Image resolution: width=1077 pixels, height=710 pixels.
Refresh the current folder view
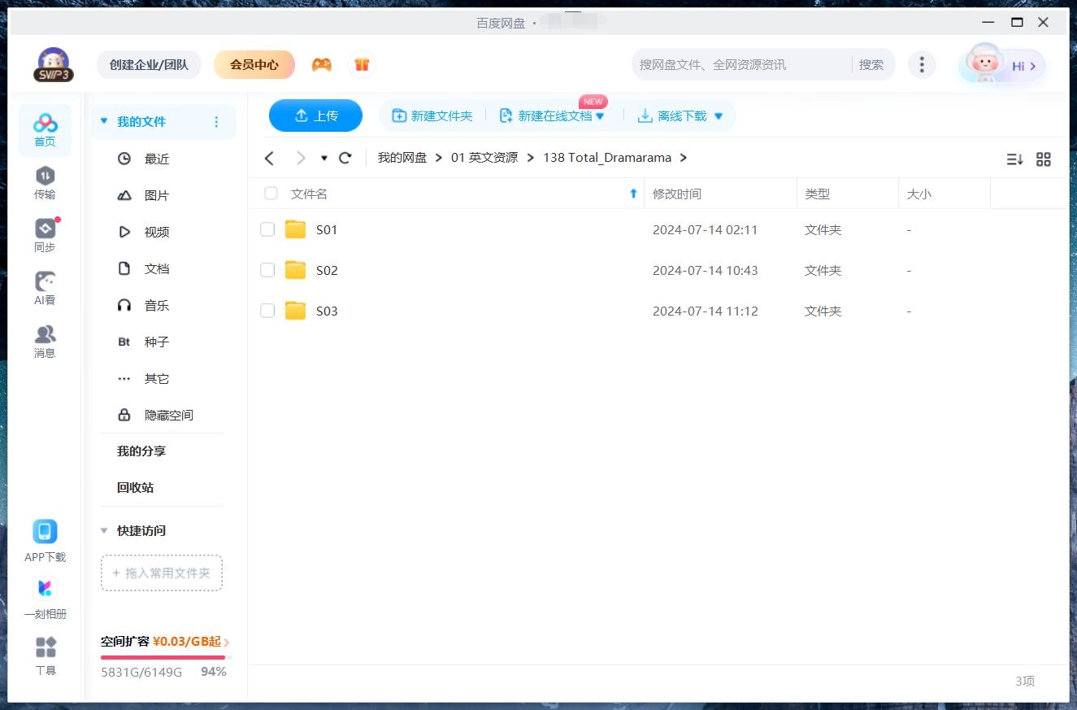point(345,158)
